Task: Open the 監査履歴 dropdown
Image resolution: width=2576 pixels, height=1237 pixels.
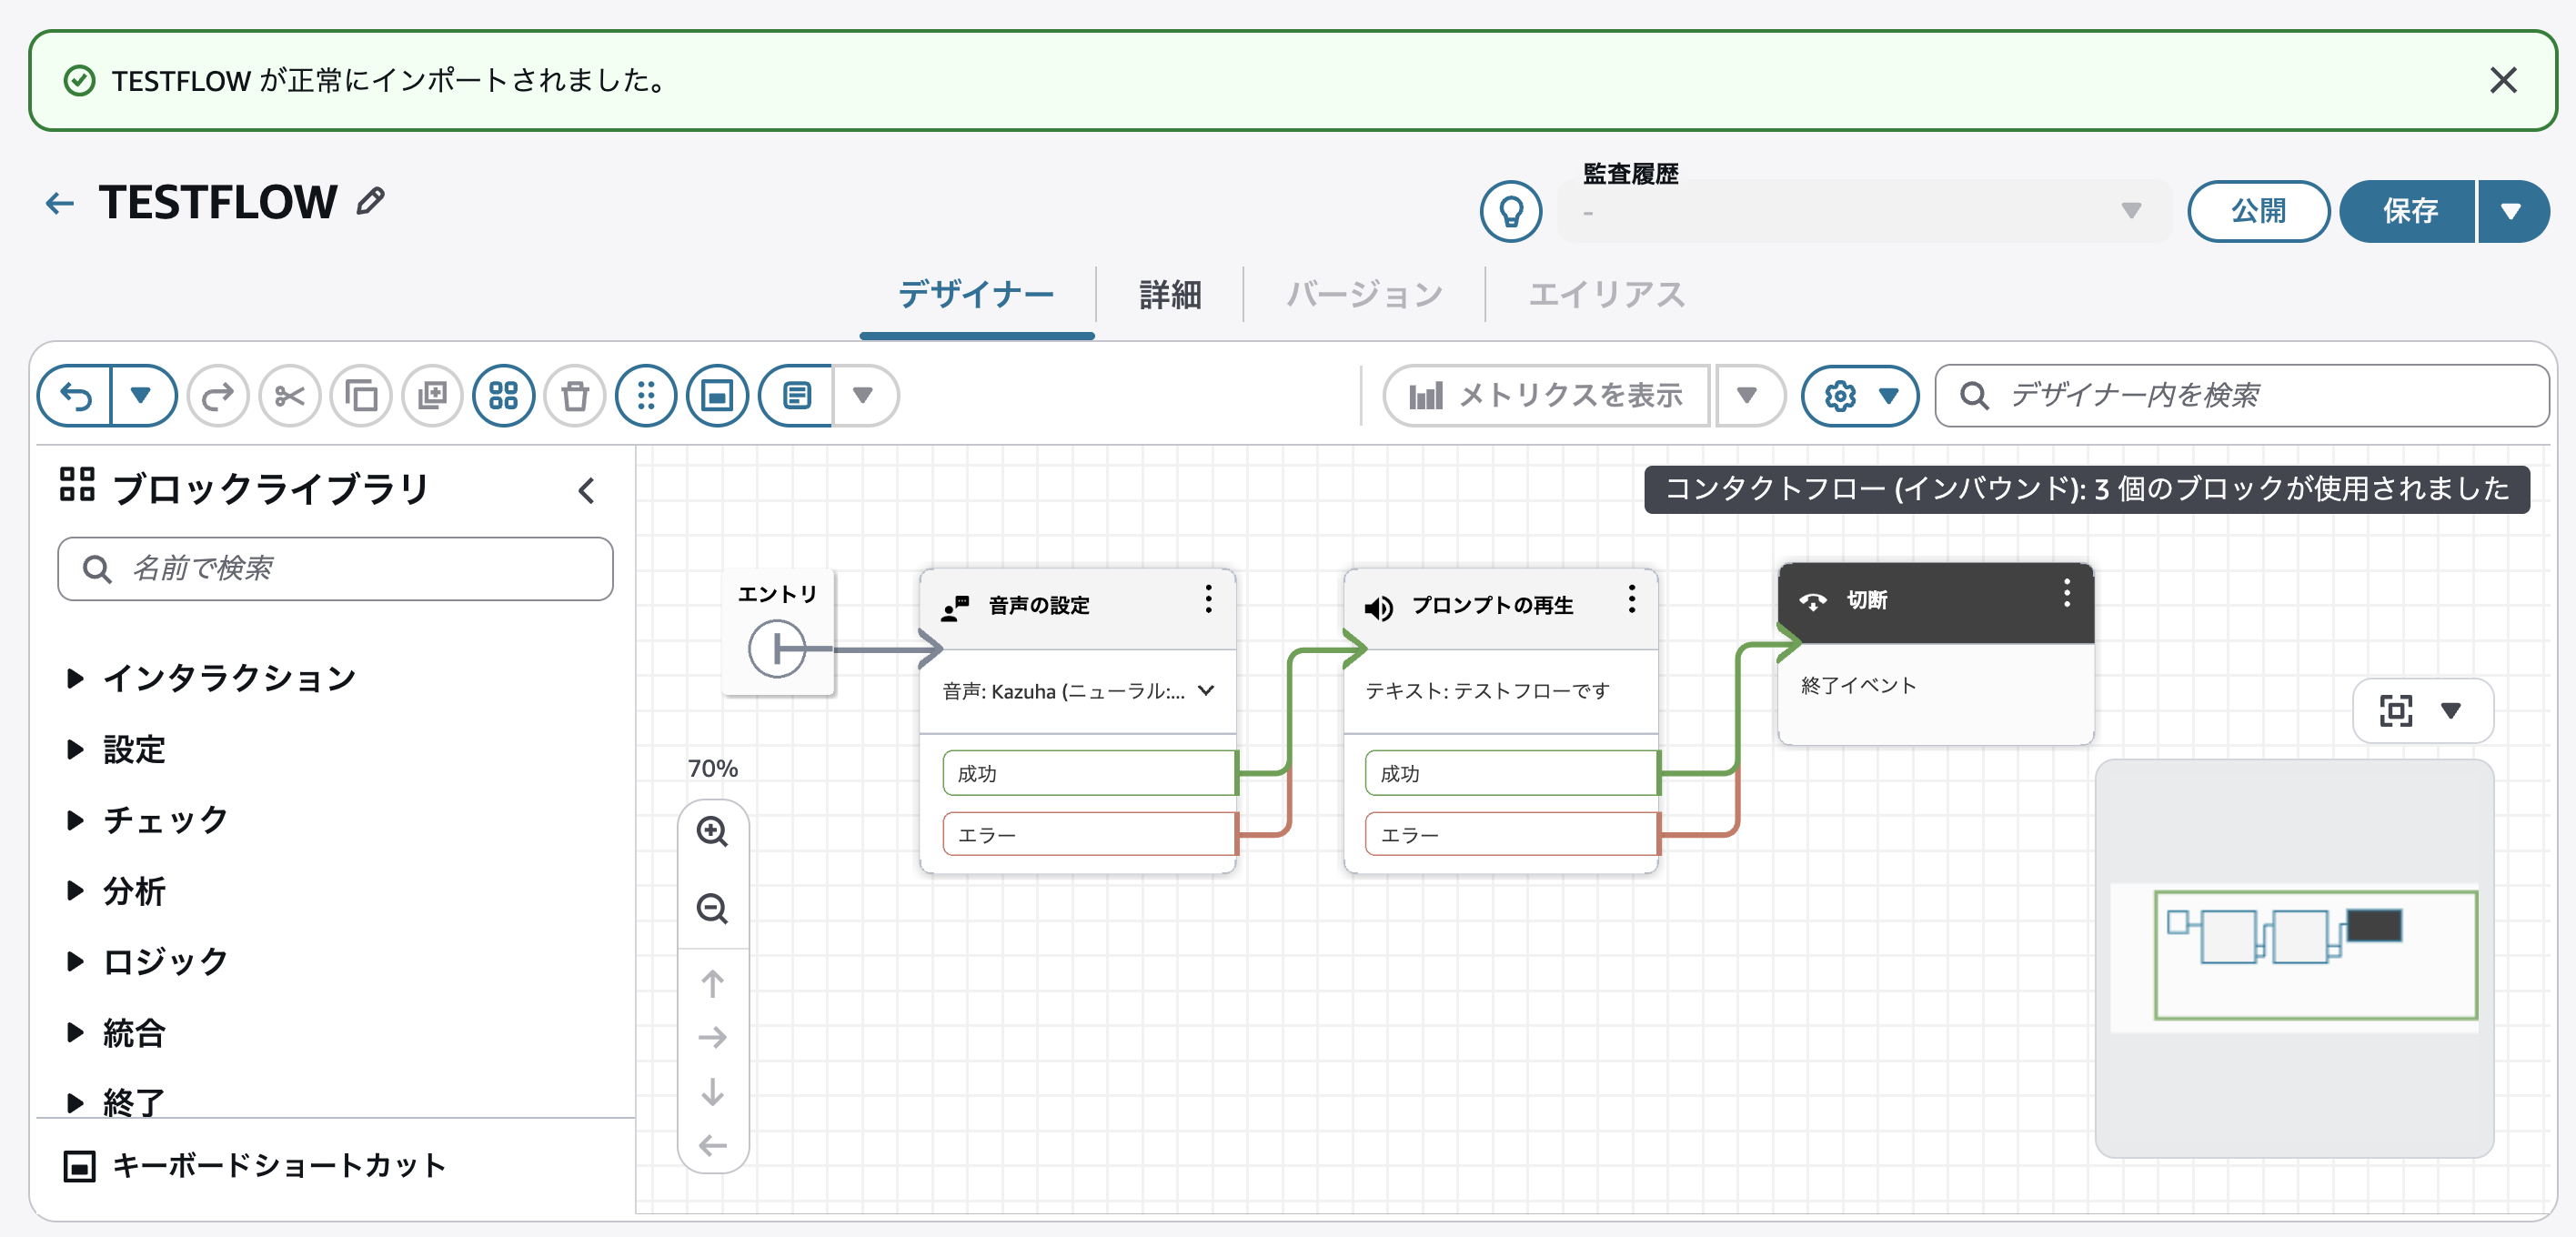Action: click(x=1865, y=211)
